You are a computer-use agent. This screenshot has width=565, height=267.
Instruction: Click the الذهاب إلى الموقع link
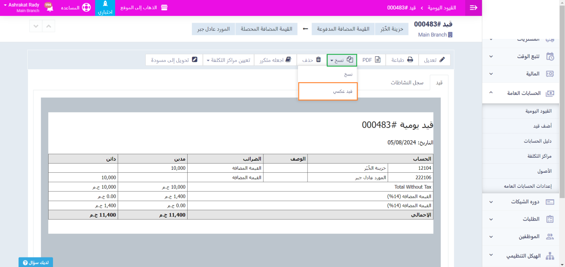144,8
